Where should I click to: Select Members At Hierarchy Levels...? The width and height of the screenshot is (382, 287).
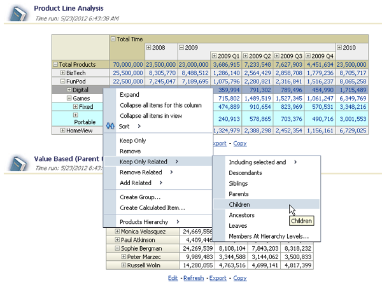266,236
